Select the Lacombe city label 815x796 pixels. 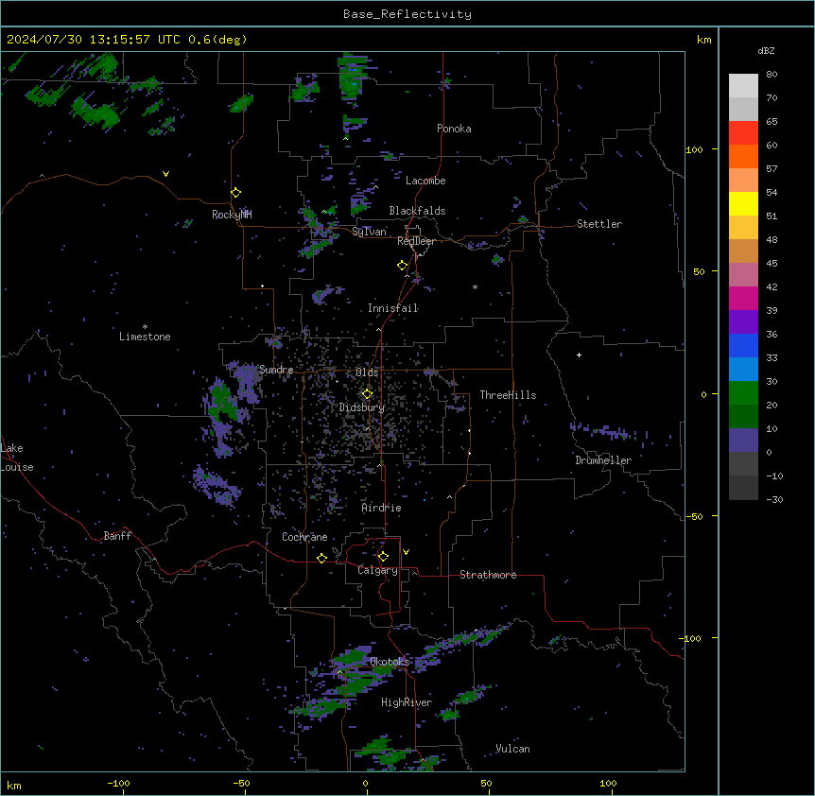coord(425,181)
